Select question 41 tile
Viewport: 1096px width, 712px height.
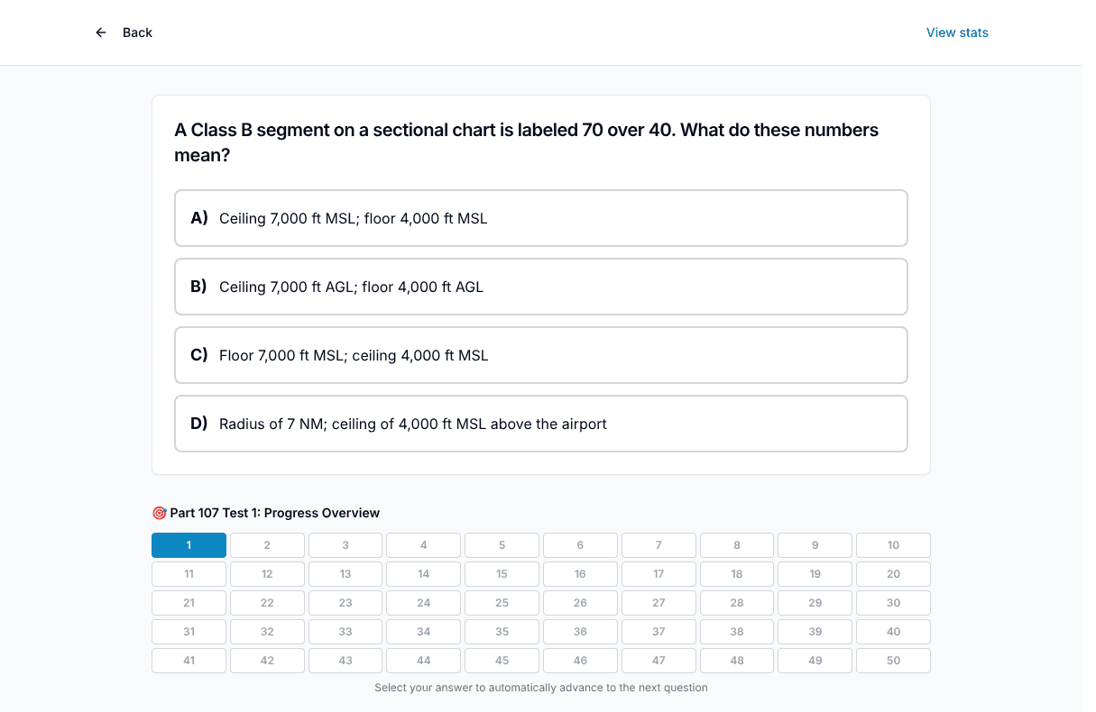pos(189,661)
